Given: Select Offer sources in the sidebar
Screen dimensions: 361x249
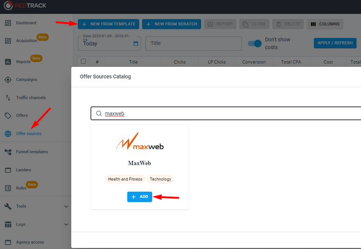Looking at the screenshot, I should point(28,134).
